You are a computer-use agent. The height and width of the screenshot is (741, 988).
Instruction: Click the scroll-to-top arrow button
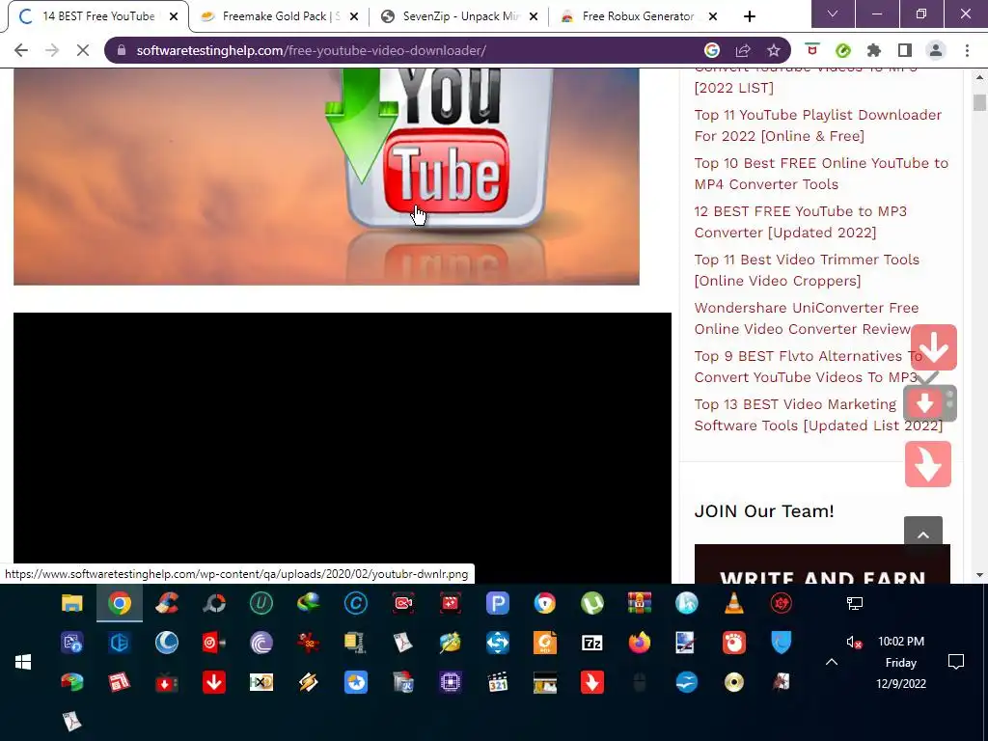923,535
